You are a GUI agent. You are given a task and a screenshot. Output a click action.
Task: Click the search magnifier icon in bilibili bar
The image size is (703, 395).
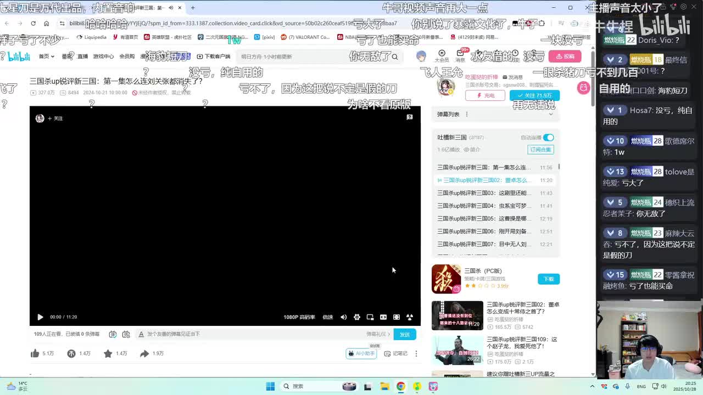pyautogui.click(x=394, y=57)
